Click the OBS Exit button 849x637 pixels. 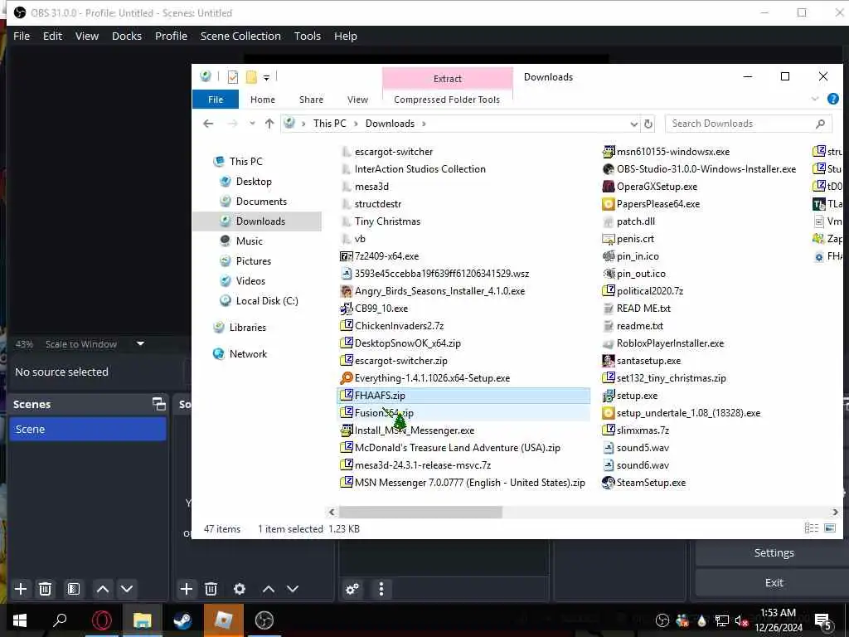pyautogui.click(x=774, y=582)
